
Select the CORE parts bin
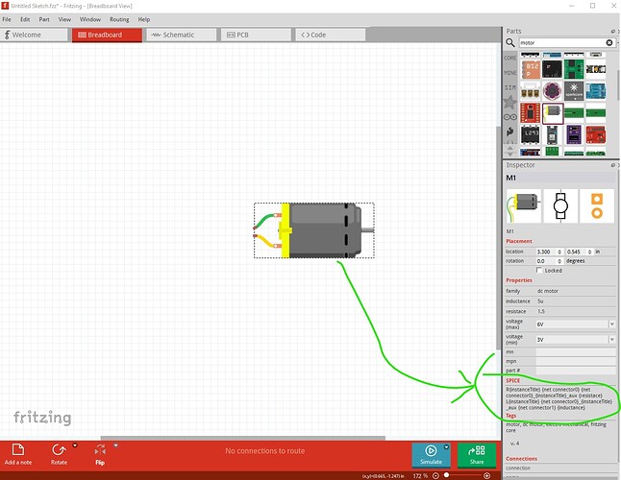[510, 58]
